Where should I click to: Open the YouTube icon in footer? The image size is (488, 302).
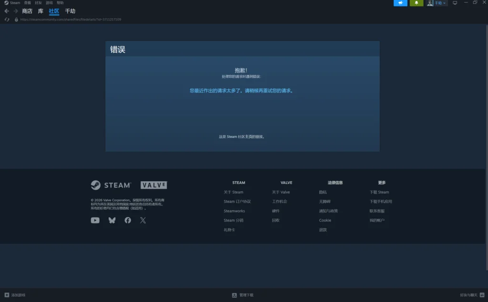pos(95,220)
